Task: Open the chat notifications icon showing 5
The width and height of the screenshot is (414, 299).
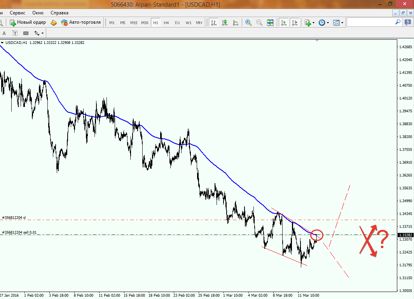Action: (x=408, y=23)
